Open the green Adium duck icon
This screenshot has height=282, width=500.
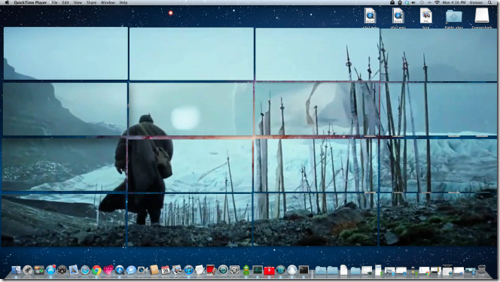pyautogui.click(x=245, y=270)
